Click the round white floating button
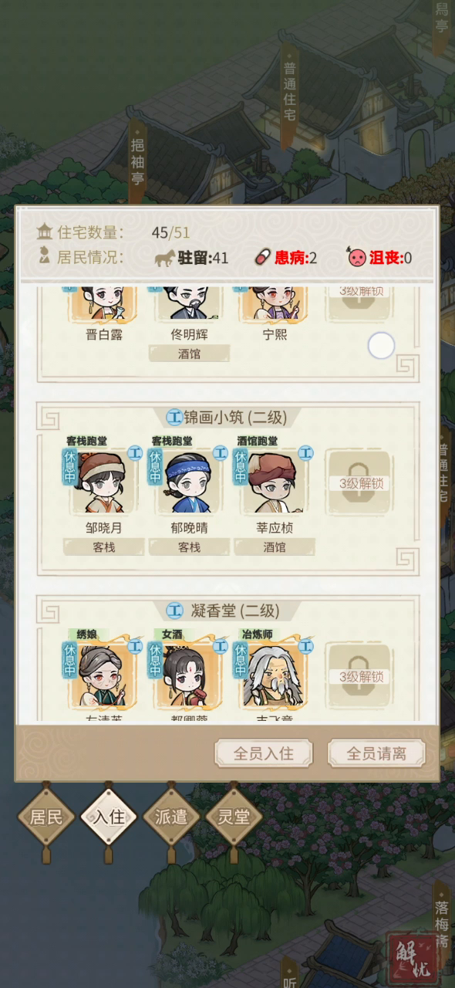The height and width of the screenshot is (988, 455). tap(381, 345)
